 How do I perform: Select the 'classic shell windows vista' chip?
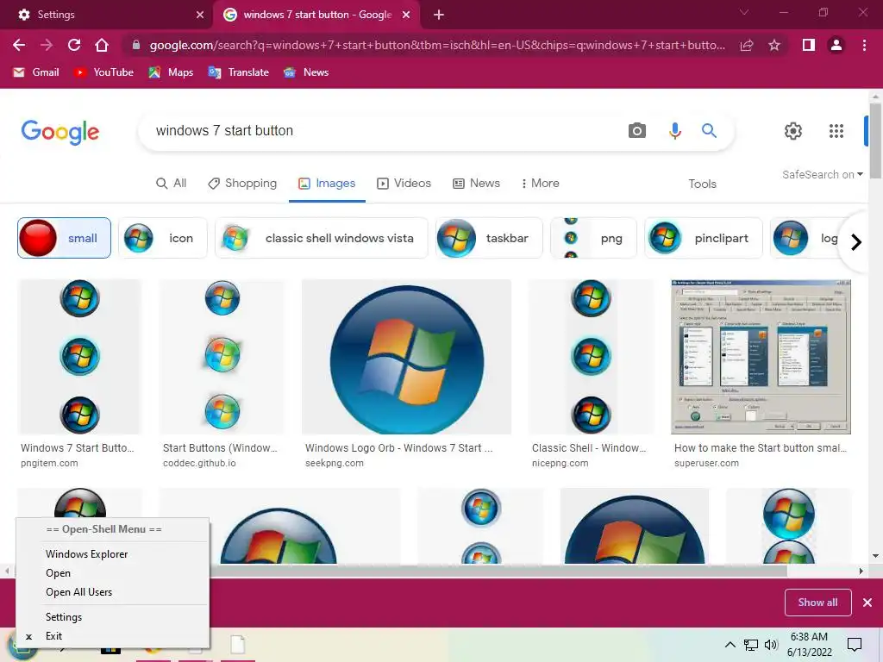tap(322, 238)
